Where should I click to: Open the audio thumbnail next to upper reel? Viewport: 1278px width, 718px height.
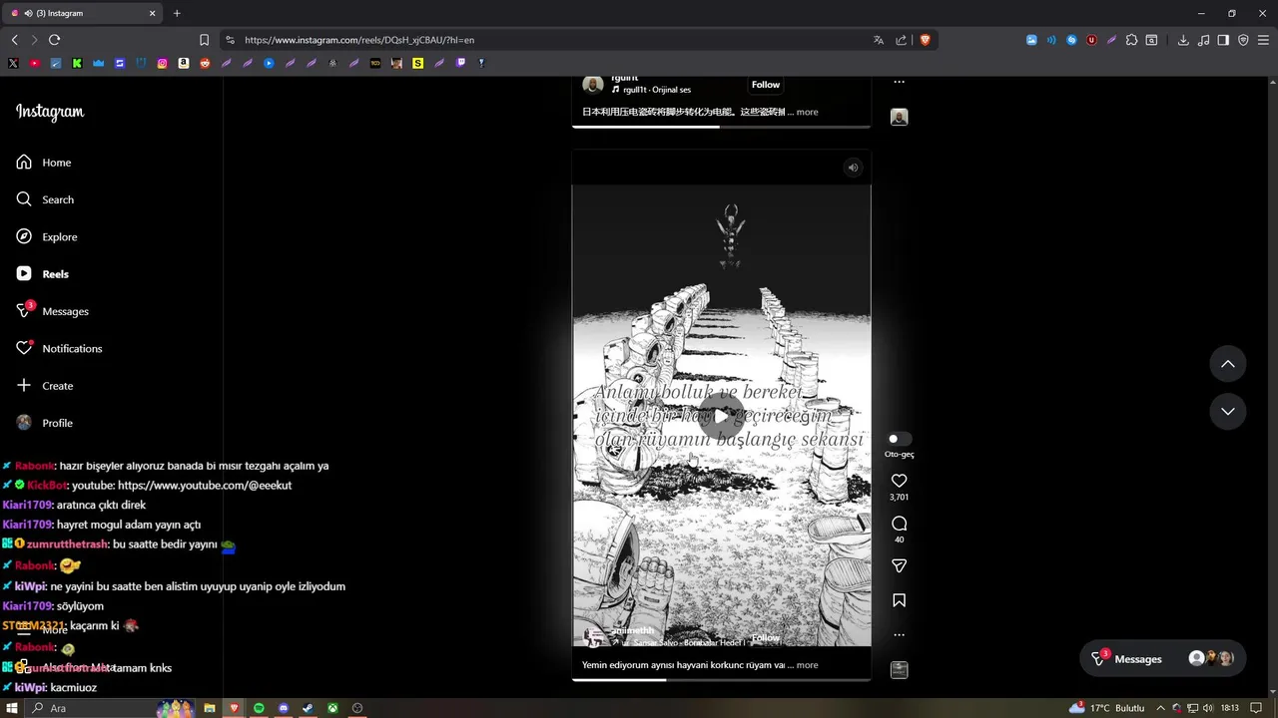(899, 117)
